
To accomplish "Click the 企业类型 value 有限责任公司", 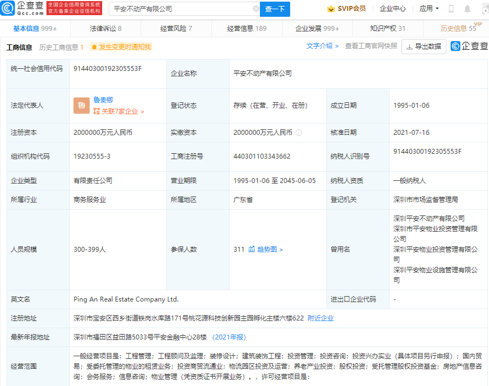I will pyautogui.click(x=92, y=181).
